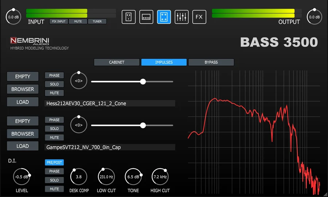Toggle the D.I. PRE/POST button
Image resolution: width=328 pixels, height=197 pixels.
[x=54, y=162]
